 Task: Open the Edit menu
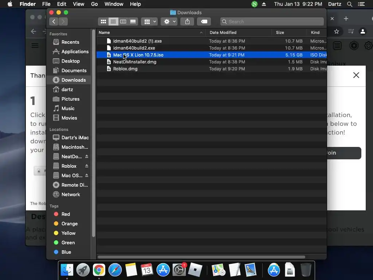[62, 4]
